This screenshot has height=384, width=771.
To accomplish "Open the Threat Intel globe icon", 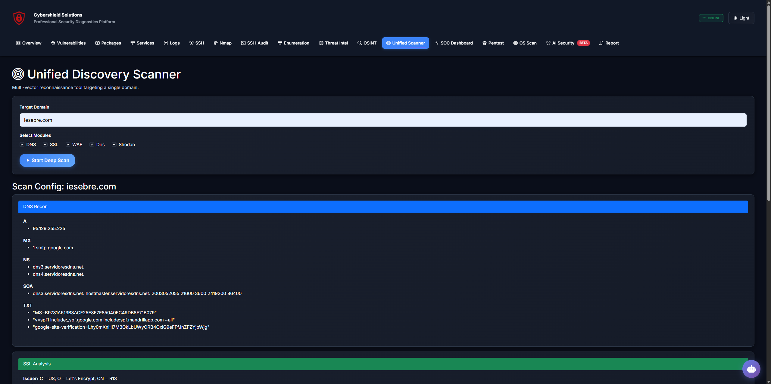I will 320,43.
